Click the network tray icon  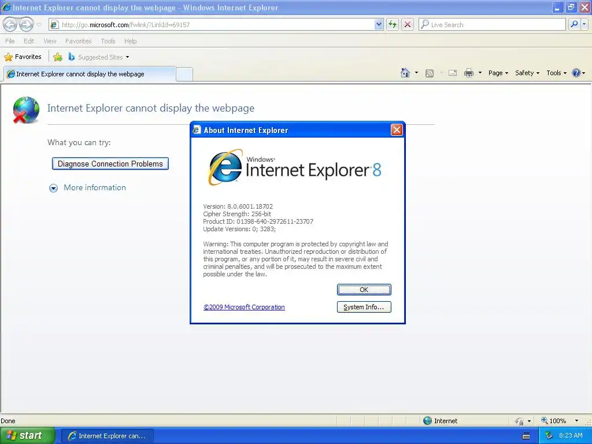pos(549,436)
